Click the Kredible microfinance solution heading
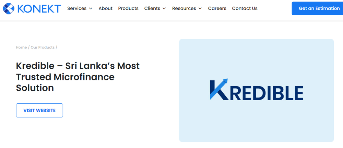 (78, 77)
